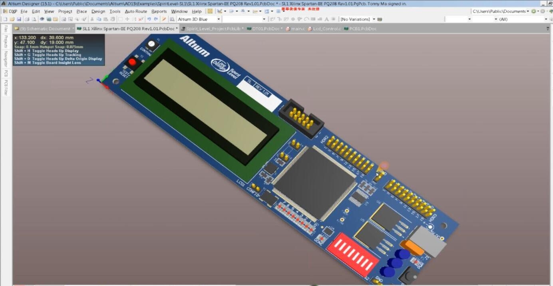Click the variants icon beside No Variations
The width and height of the screenshot is (553, 286).
[x=380, y=19]
